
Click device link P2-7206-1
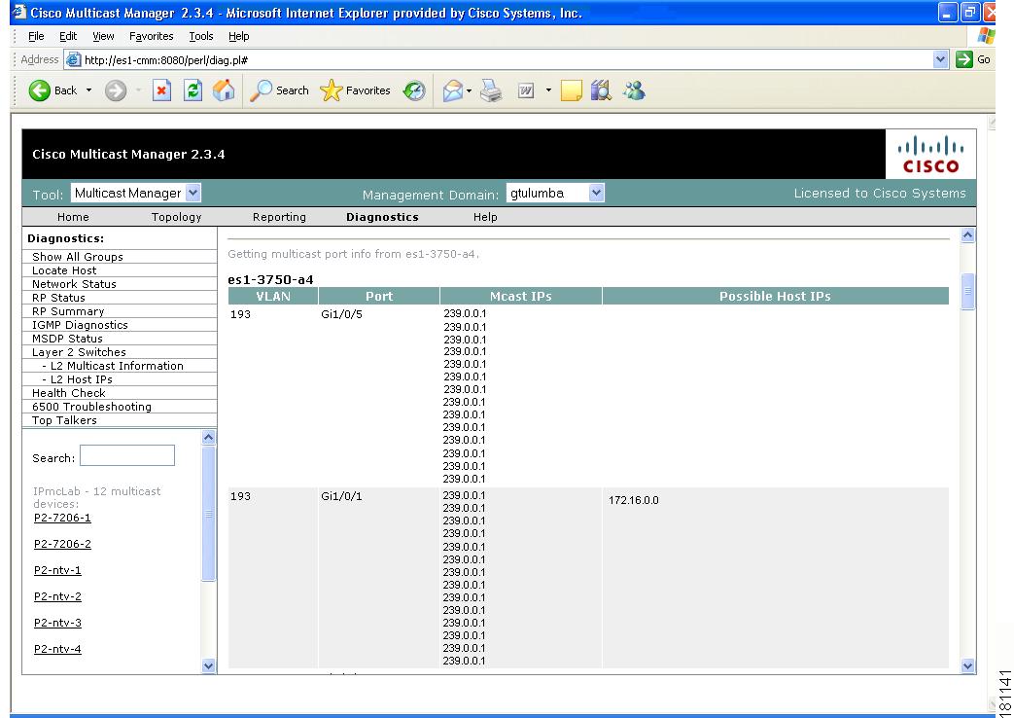point(62,518)
